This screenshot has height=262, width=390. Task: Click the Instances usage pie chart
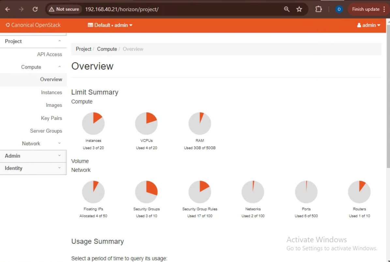(93, 123)
